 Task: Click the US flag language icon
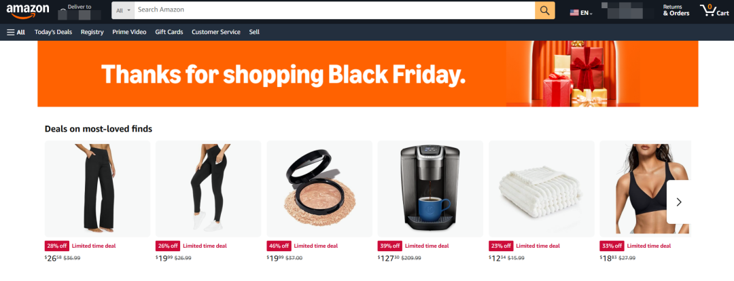tap(574, 13)
